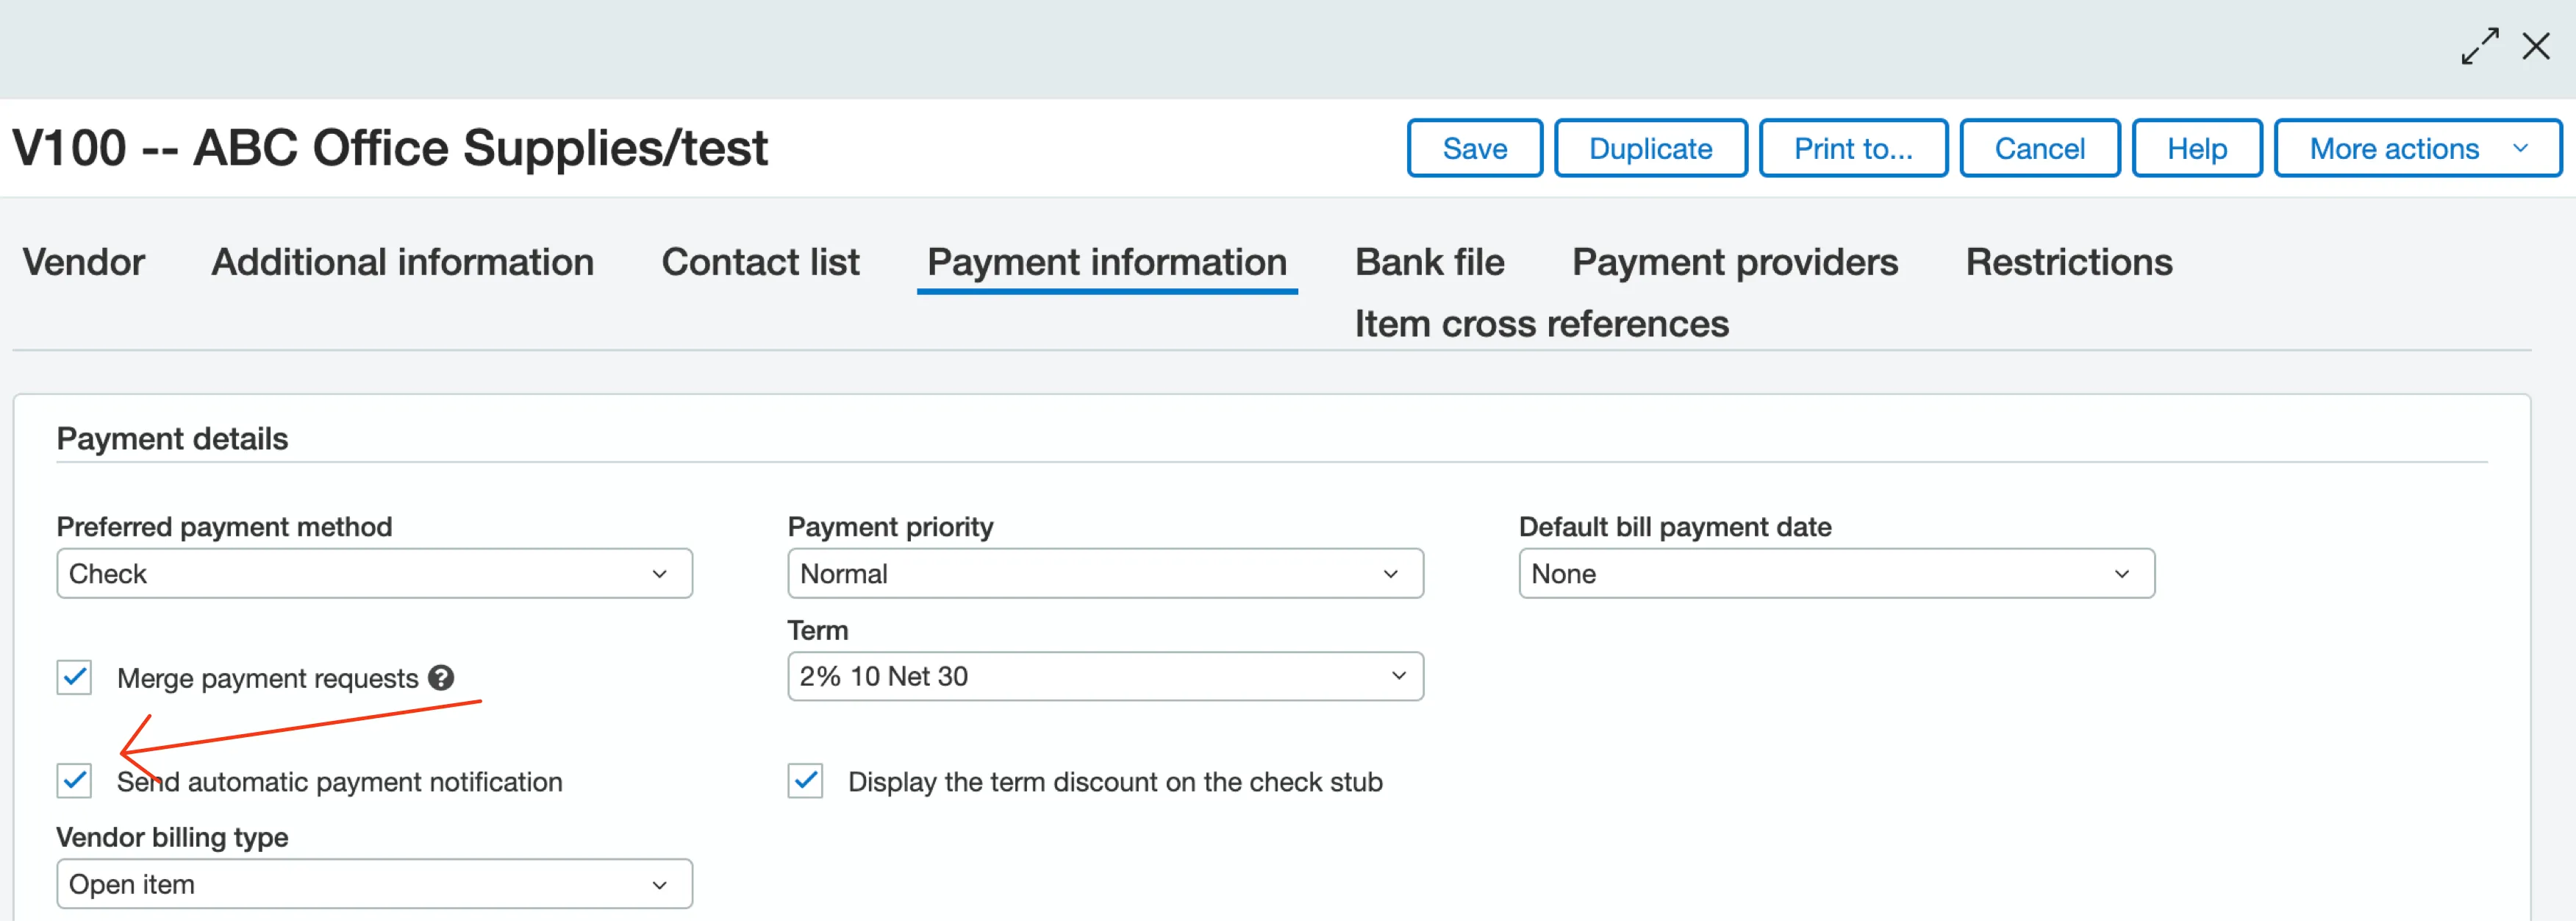Click the Payment details section heading
The width and height of the screenshot is (2576, 921).
pos(172,438)
